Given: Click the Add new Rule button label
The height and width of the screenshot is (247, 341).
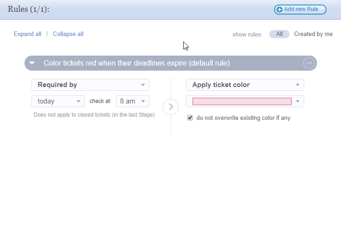Looking at the screenshot, I should coord(301,9).
